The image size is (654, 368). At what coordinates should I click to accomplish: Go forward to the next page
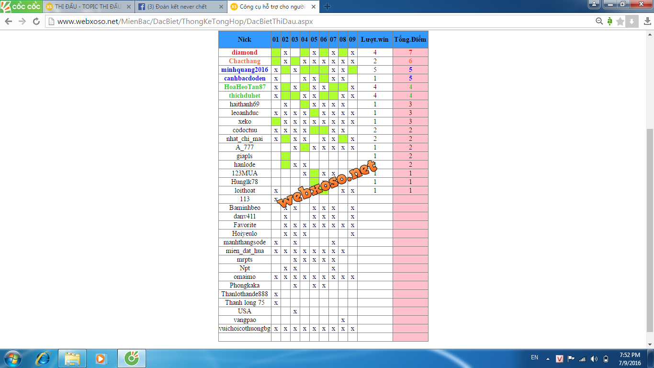(22, 22)
